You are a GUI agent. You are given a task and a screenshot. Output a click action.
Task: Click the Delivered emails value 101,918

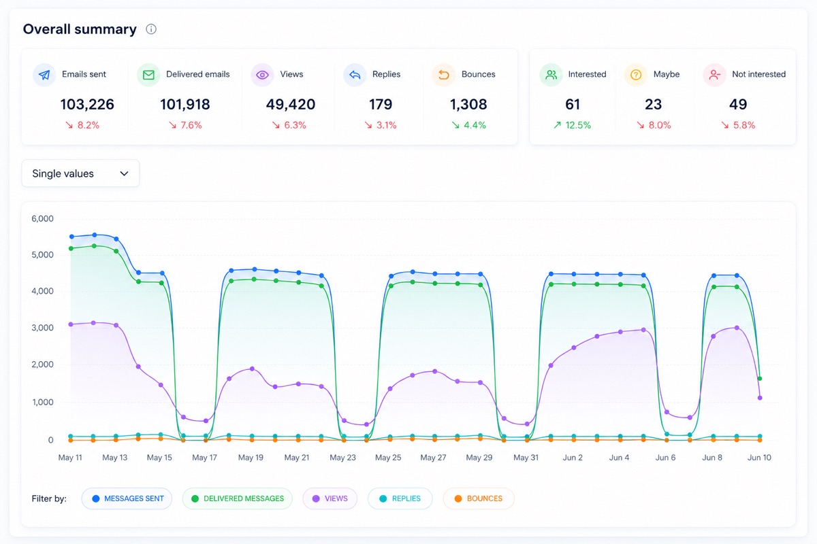(x=185, y=105)
